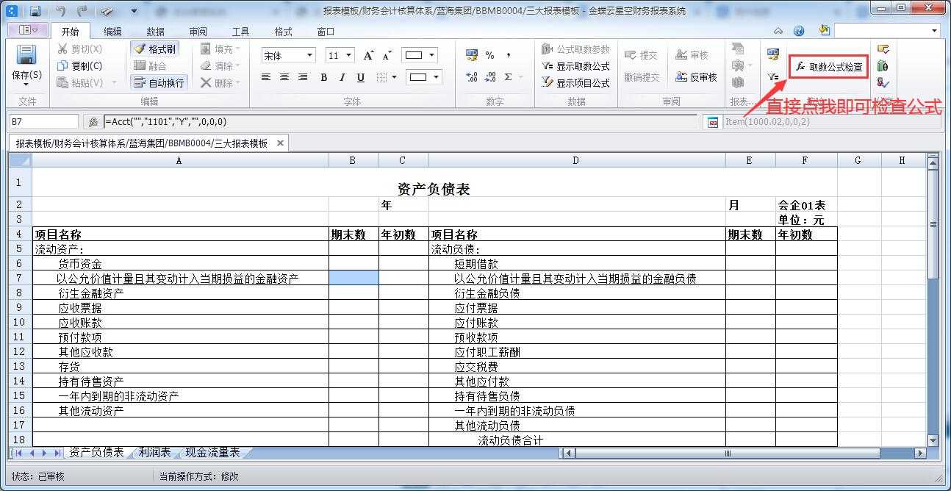Click the increase decimal places icon
This screenshot has height=491, width=951.
point(472,77)
